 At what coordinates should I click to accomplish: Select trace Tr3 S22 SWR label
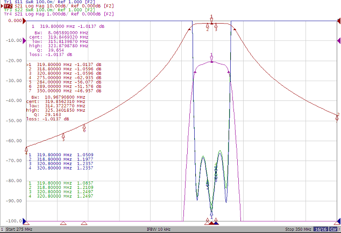[x=49, y=10]
